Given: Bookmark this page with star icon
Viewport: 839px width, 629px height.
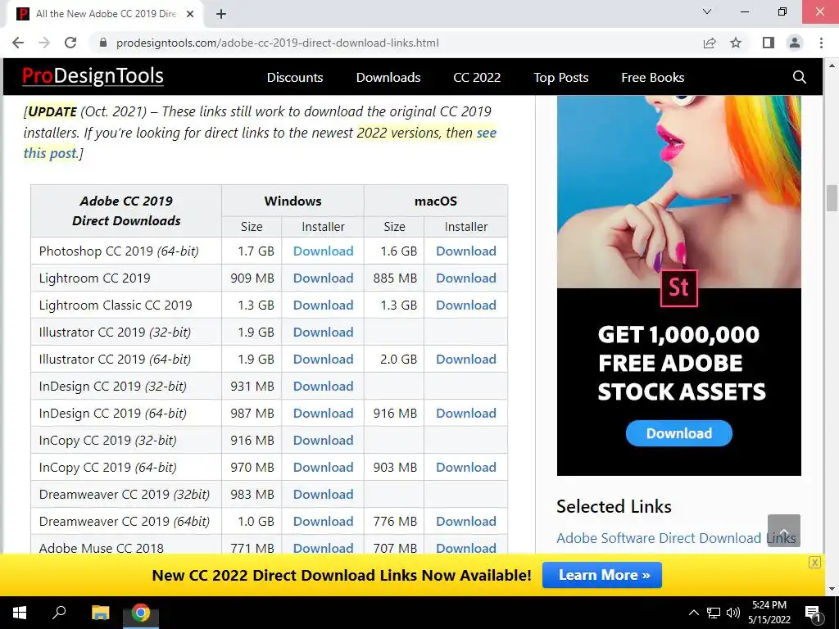Looking at the screenshot, I should pyautogui.click(x=736, y=43).
